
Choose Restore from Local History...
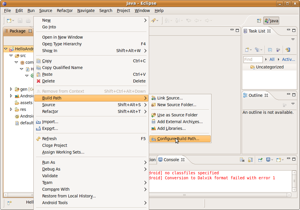(x=91, y=196)
